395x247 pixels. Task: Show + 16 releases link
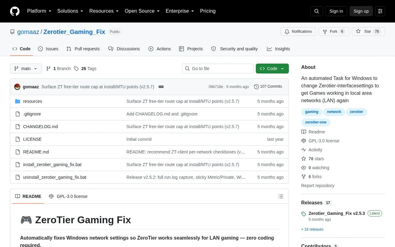coord(312,229)
